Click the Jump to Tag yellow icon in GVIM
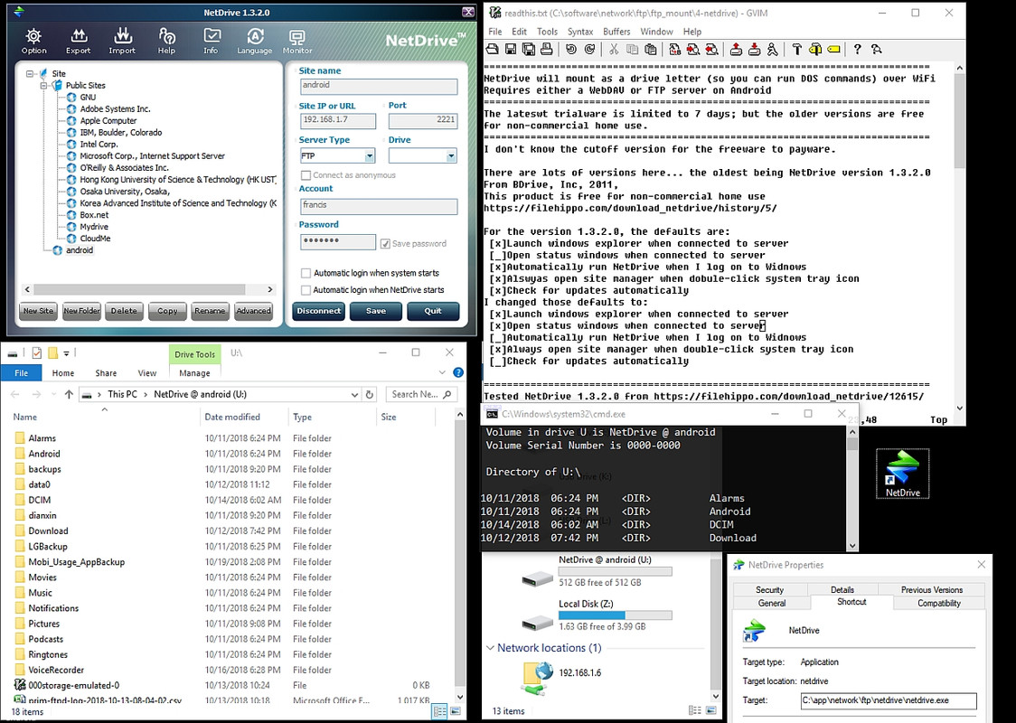 click(834, 49)
